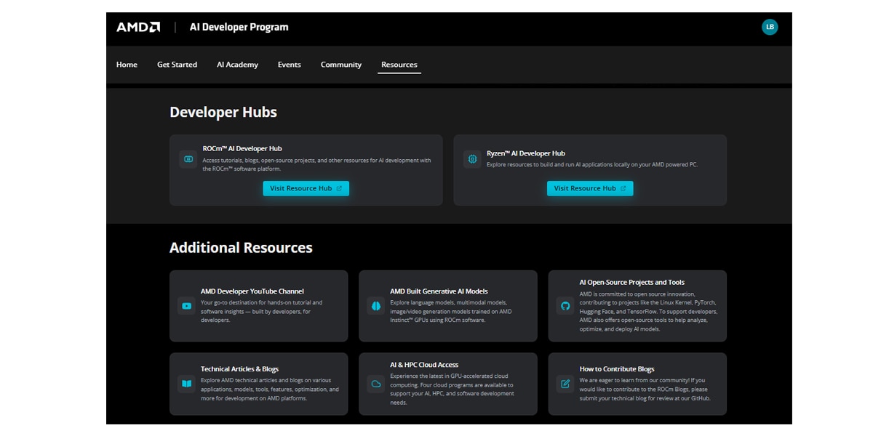
Task: Open the LB profile avatar menu
Action: point(769,27)
